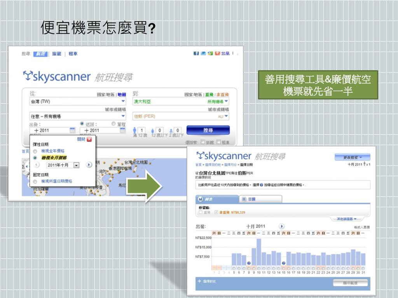Select the day 5 radio circle in chart
The width and height of the screenshot is (398, 298).
coord(234,268)
